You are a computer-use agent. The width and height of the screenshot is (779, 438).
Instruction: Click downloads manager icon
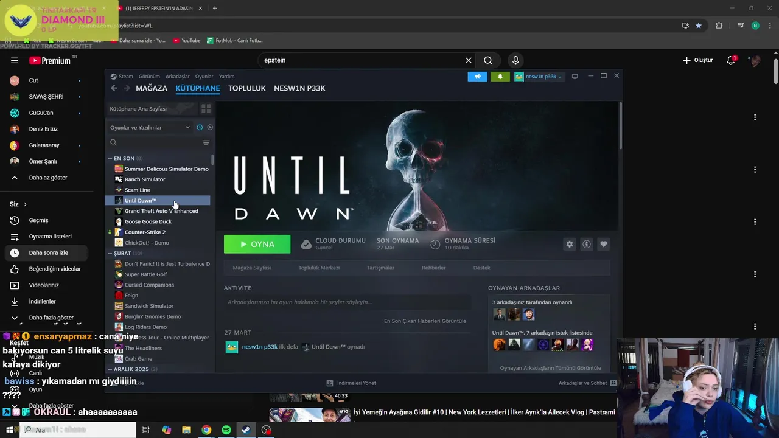(330, 383)
